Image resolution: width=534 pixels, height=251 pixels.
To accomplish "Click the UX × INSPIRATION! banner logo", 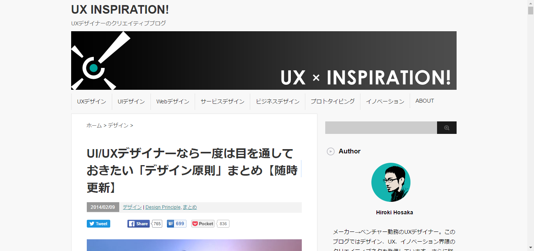I will 263,61.
